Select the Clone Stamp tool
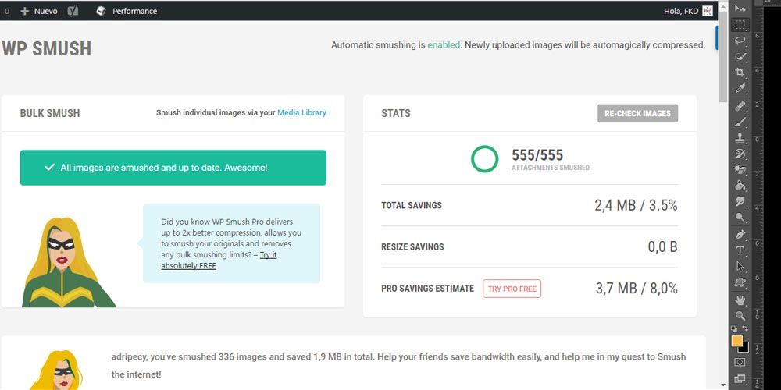The height and width of the screenshot is (390, 781). (x=740, y=138)
